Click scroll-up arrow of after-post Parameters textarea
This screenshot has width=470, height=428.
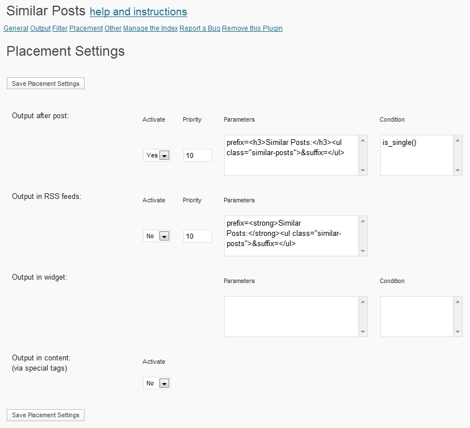click(363, 140)
